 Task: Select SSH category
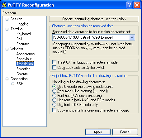[20, 84]
